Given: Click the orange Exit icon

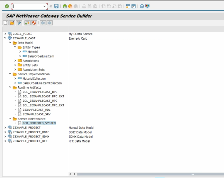Looking at the screenshot, I should [70, 6].
